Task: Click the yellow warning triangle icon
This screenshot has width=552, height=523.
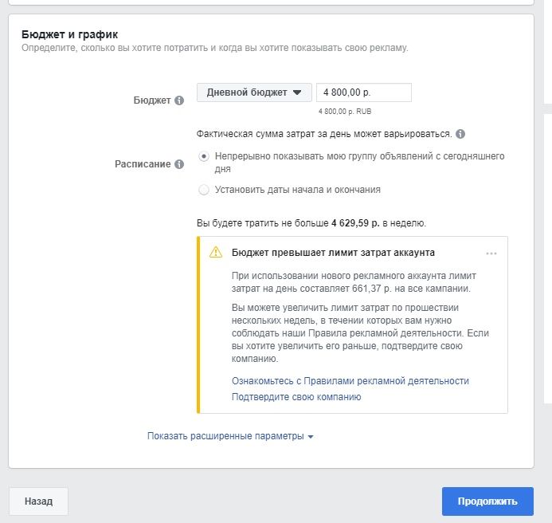Action: pos(216,253)
